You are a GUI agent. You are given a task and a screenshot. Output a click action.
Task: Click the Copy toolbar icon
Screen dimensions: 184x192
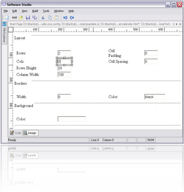click(50, 18)
